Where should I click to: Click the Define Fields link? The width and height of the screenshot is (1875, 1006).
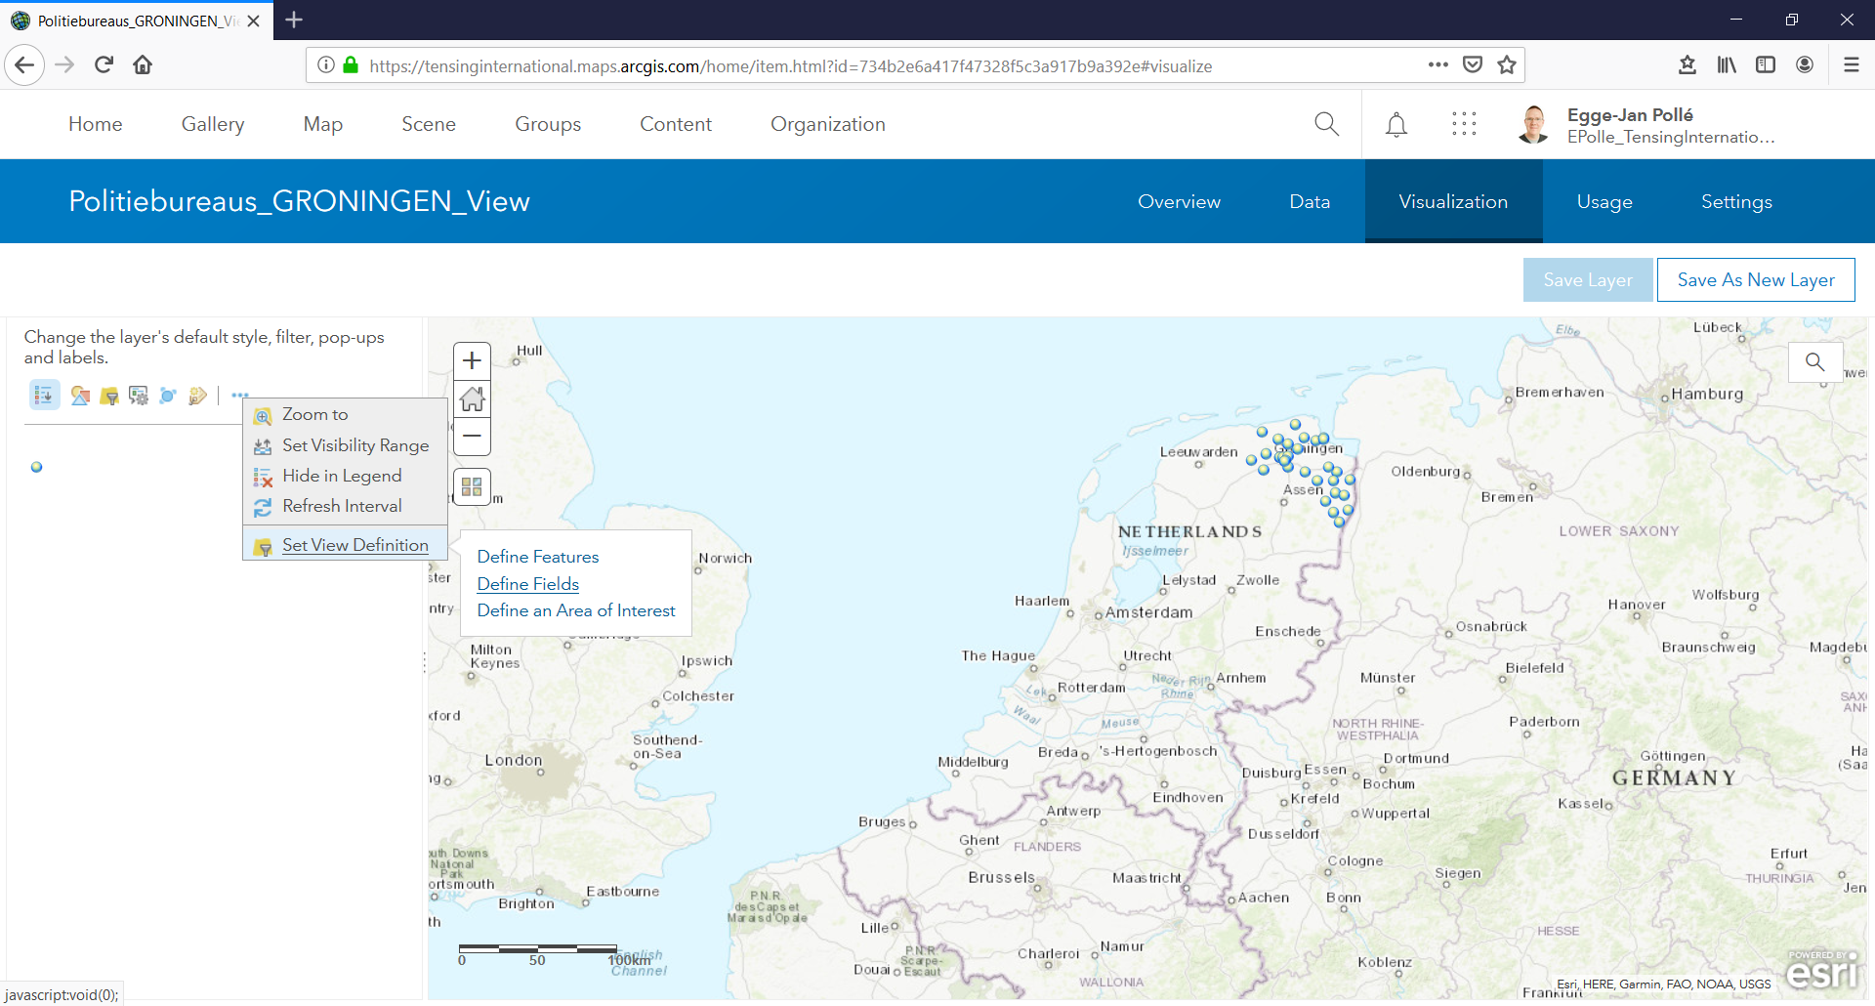[528, 584]
